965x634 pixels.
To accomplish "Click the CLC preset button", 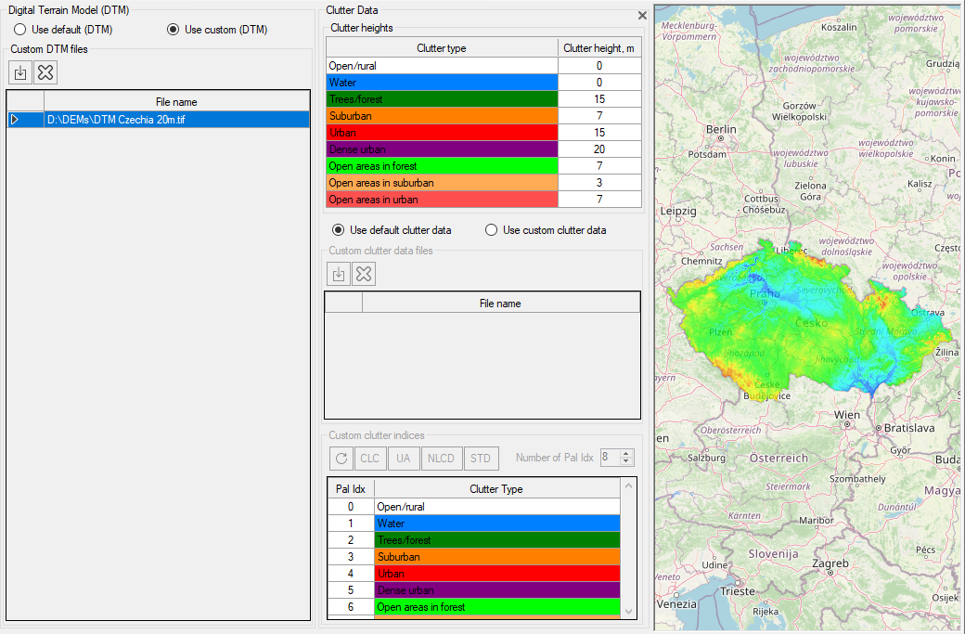I will pyautogui.click(x=370, y=458).
